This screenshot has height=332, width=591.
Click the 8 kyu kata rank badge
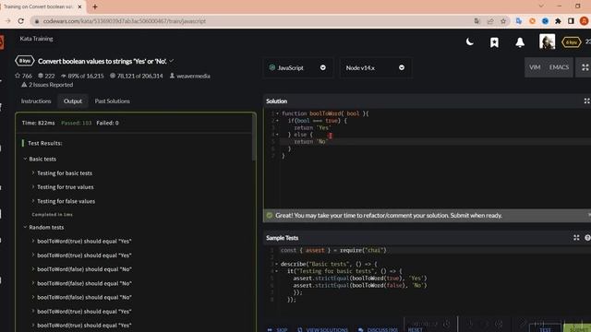25,61
